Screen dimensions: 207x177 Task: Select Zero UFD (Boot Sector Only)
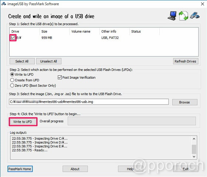pos(12,85)
